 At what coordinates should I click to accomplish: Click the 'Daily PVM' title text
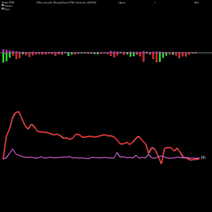click(8, 3)
